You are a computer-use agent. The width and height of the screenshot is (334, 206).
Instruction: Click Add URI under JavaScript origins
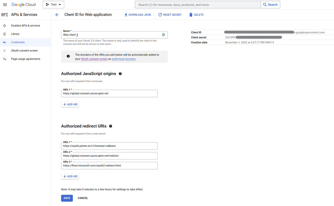point(70,104)
